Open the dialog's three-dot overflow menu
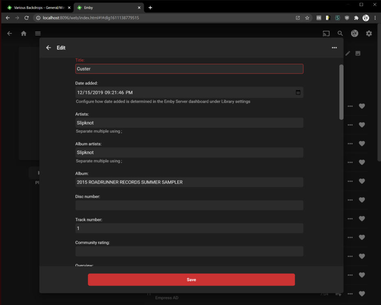The height and width of the screenshot is (305, 381). point(334,48)
